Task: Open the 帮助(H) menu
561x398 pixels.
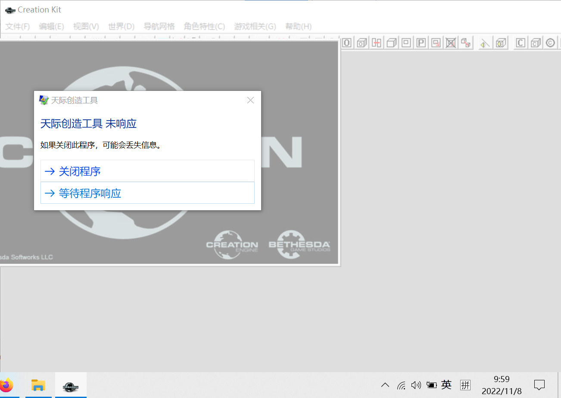Action: 299,26
